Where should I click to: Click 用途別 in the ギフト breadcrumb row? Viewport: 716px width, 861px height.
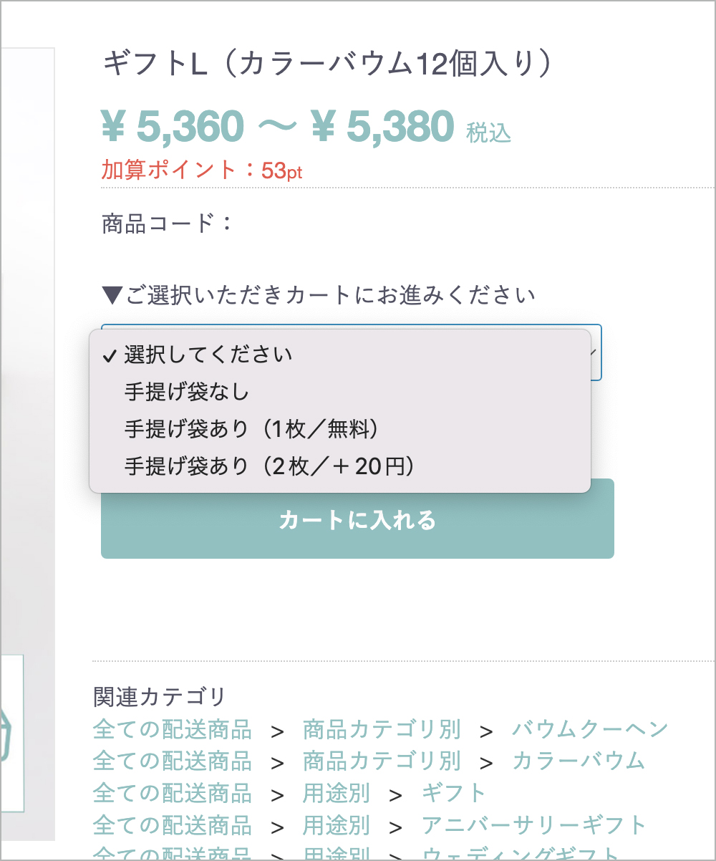tap(337, 793)
